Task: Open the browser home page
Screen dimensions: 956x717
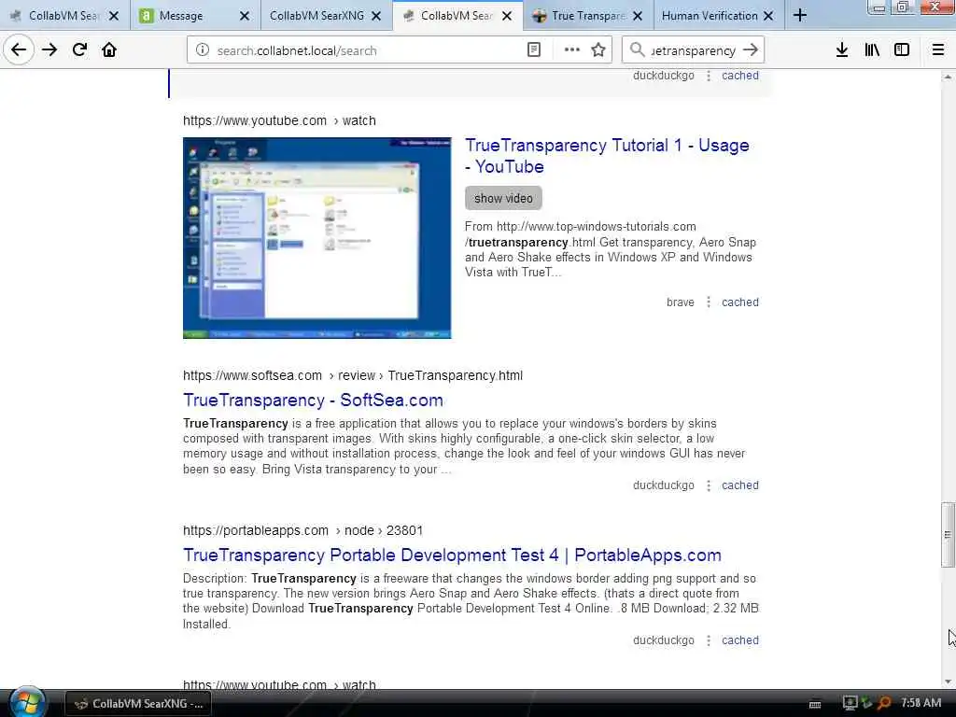Action: (x=109, y=50)
